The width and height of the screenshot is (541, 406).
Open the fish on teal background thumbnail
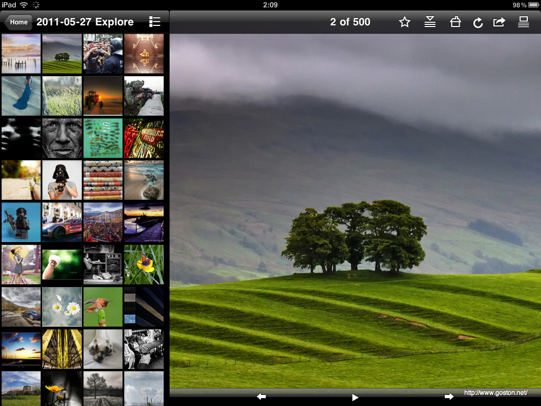[x=103, y=138]
